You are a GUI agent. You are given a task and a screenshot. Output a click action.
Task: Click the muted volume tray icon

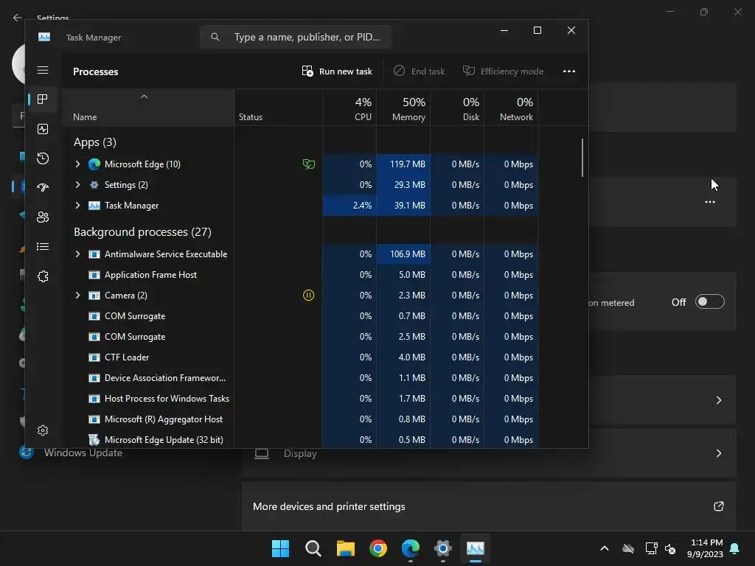(669, 548)
